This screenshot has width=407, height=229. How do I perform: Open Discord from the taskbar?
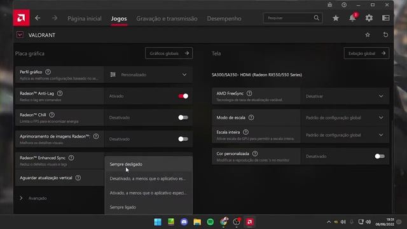click(184, 222)
